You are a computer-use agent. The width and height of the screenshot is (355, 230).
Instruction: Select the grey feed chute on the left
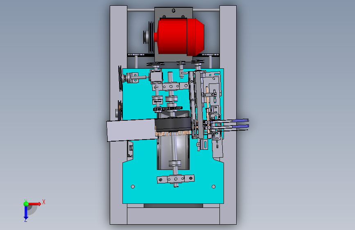[131, 131]
